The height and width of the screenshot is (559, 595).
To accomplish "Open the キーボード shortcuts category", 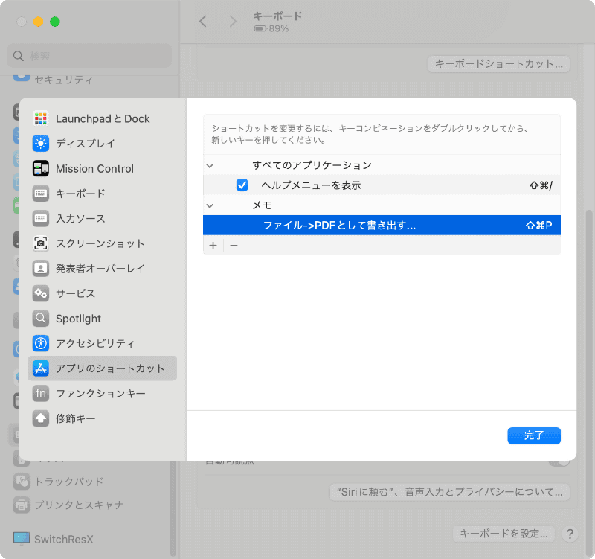I will (42, 194).
